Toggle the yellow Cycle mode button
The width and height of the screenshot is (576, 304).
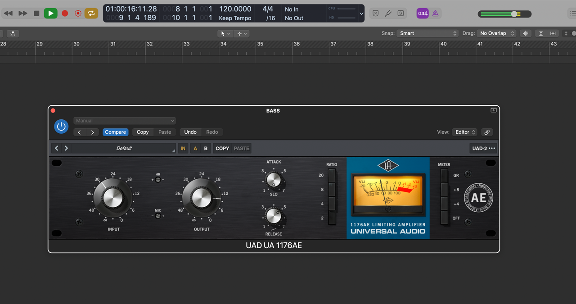[x=91, y=14]
